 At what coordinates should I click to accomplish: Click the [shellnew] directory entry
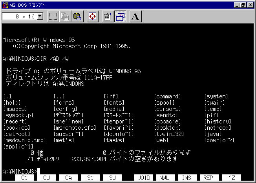[x=68, y=121]
